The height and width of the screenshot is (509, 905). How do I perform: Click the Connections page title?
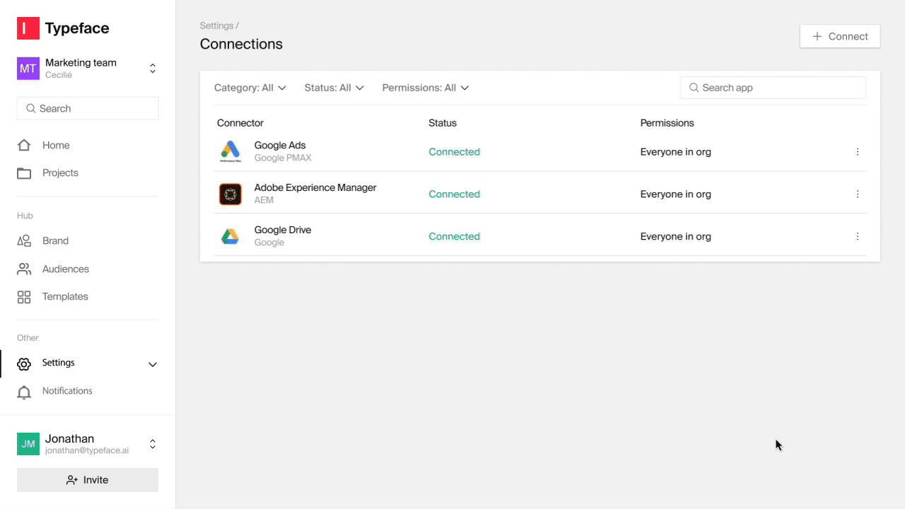(241, 44)
